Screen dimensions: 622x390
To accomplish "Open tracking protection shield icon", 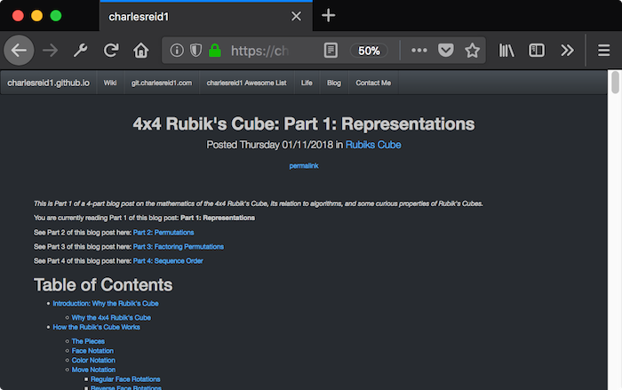I will pyautogui.click(x=196, y=51).
